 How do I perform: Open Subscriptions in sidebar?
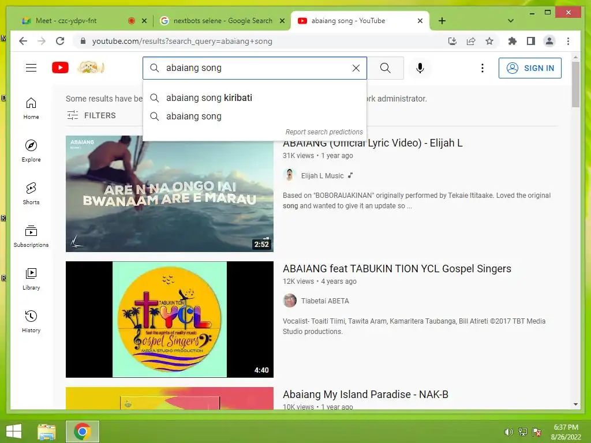[31, 236]
